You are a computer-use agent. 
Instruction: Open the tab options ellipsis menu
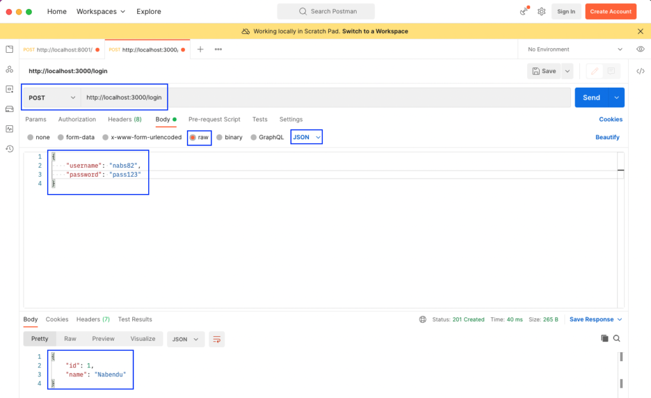[218, 50]
